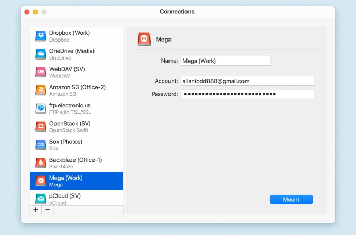
Task: Click the Mega icon in the list
Action: tap(41, 181)
